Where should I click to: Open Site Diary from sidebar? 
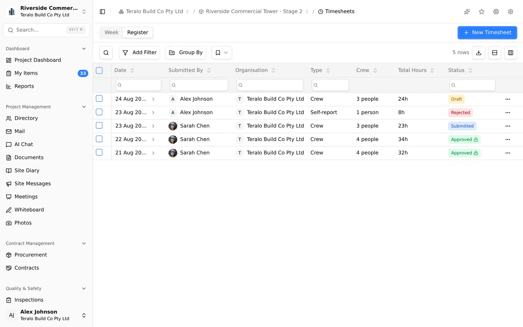pyautogui.click(x=46, y=170)
